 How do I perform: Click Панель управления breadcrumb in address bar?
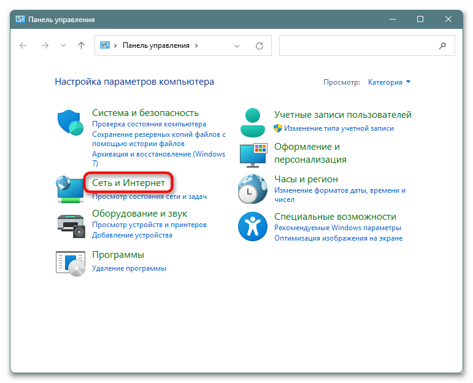point(156,45)
